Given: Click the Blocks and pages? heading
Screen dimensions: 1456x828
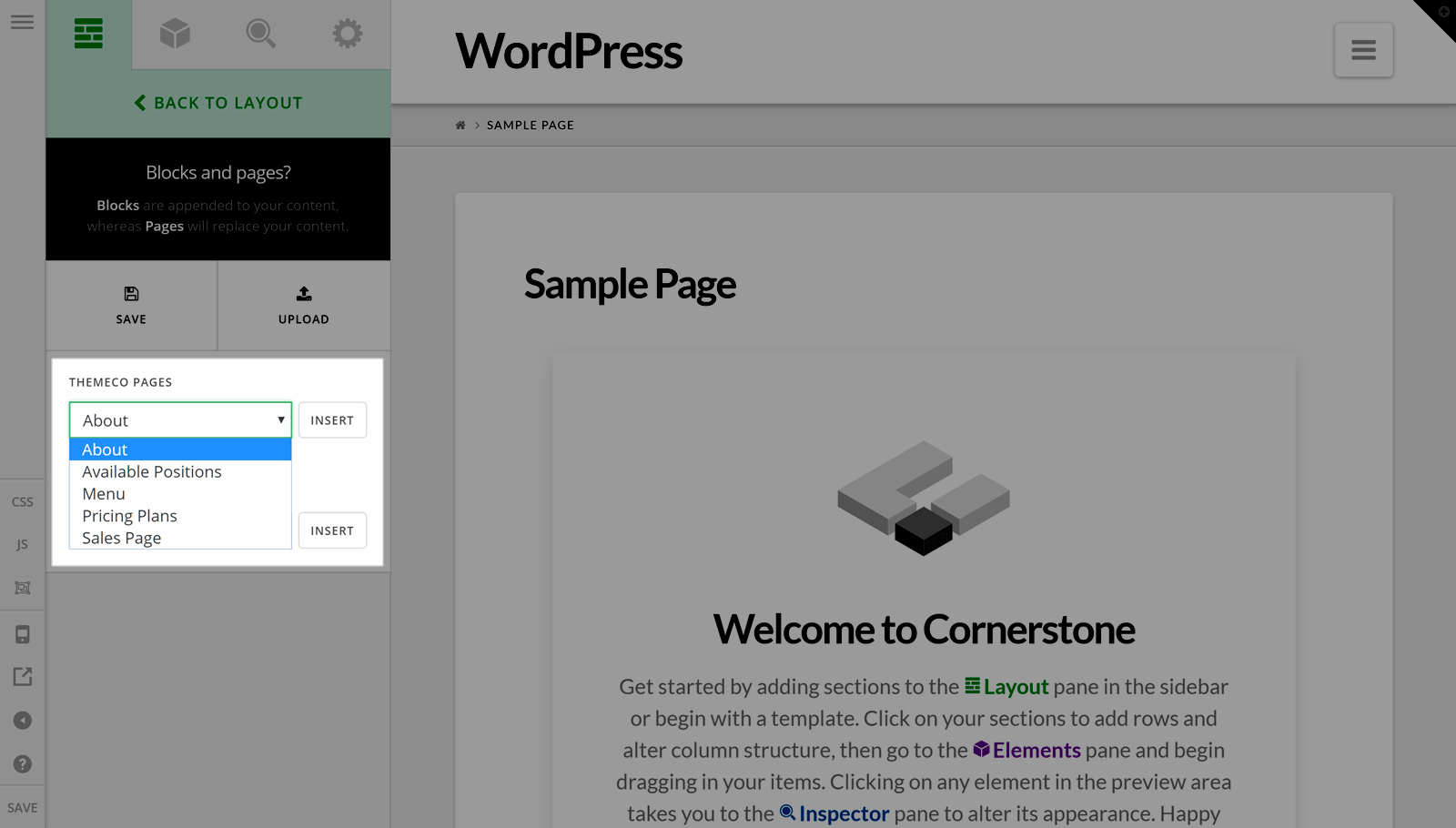Looking at the screenshot, I should coord(218,173).
